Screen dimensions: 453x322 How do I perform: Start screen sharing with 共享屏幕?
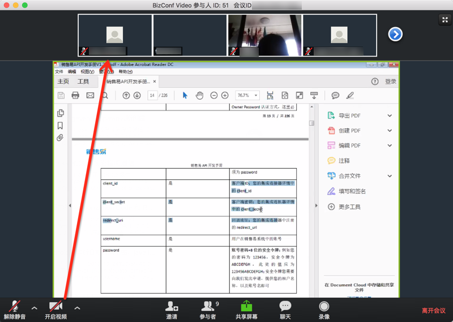[x=246, y=310]
